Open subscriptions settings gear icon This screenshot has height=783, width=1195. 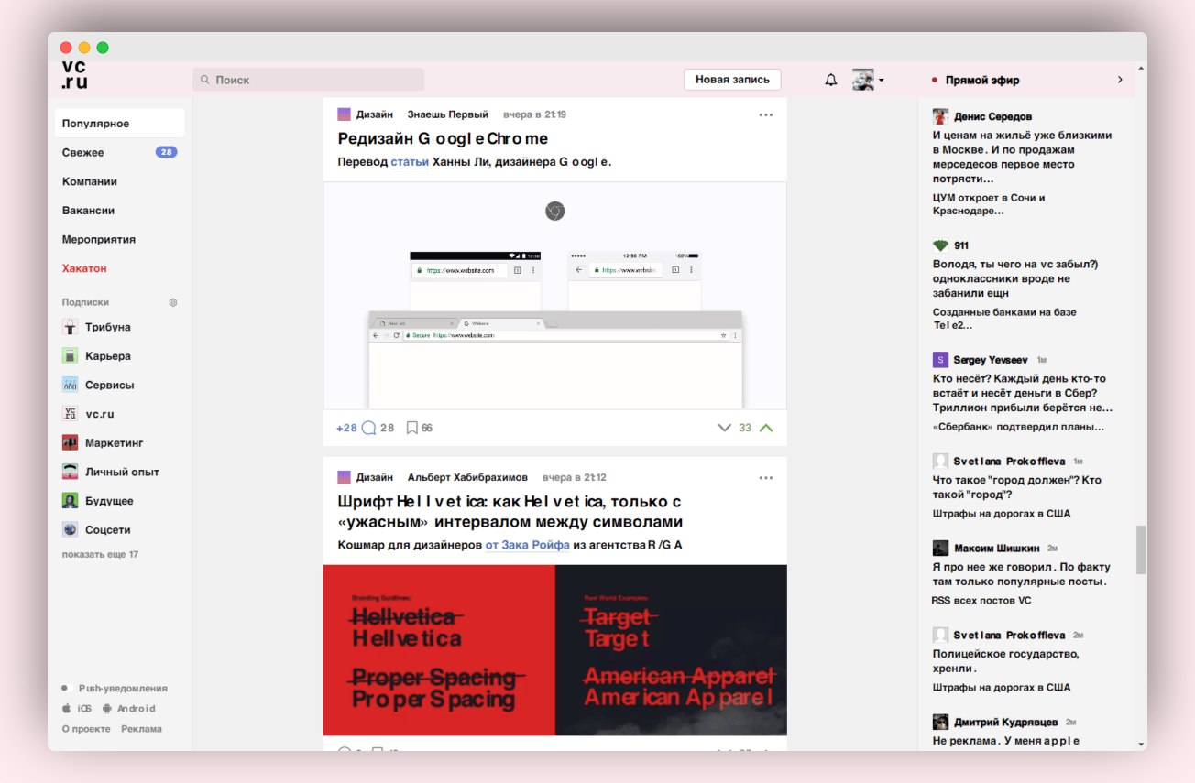(x=173, y=302)
